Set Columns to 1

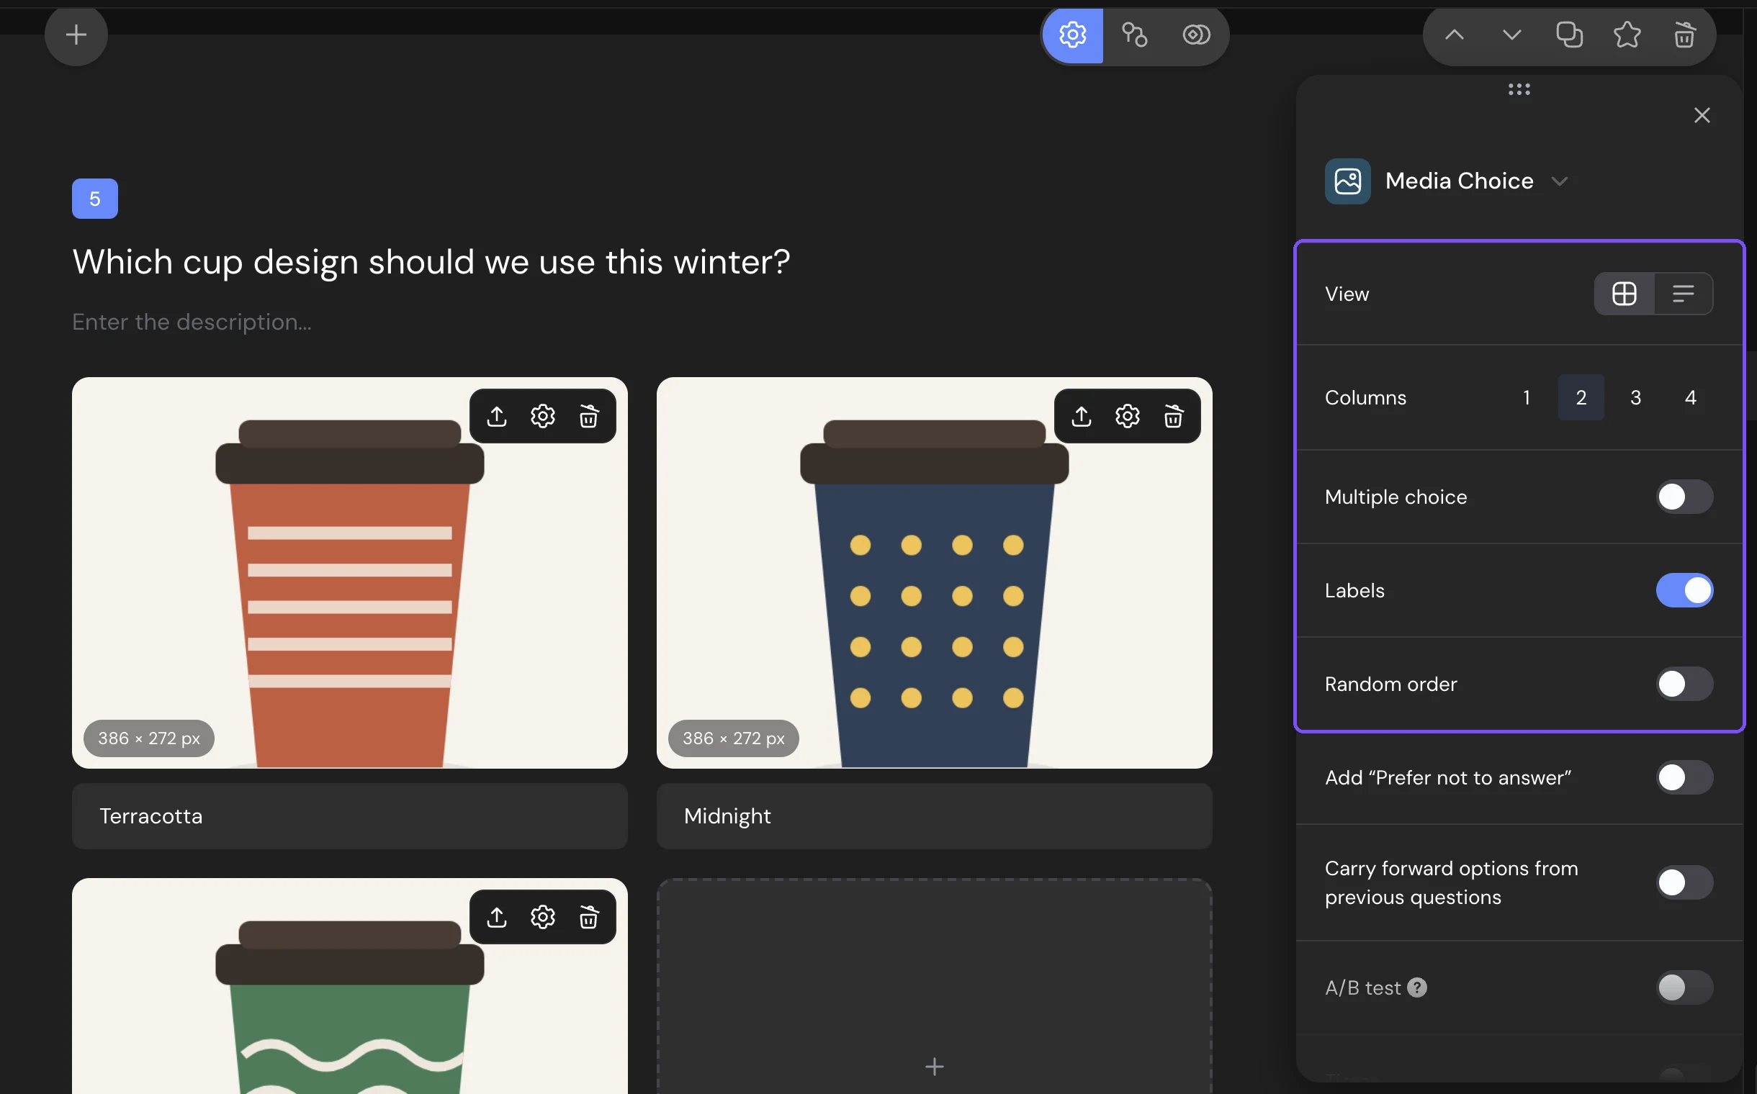(1526, 397)
